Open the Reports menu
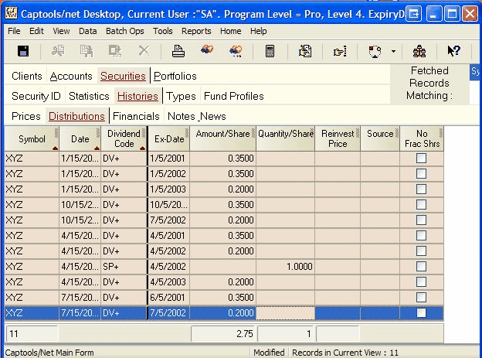This screenshot has height=358, width=482. tap(196, 31)
